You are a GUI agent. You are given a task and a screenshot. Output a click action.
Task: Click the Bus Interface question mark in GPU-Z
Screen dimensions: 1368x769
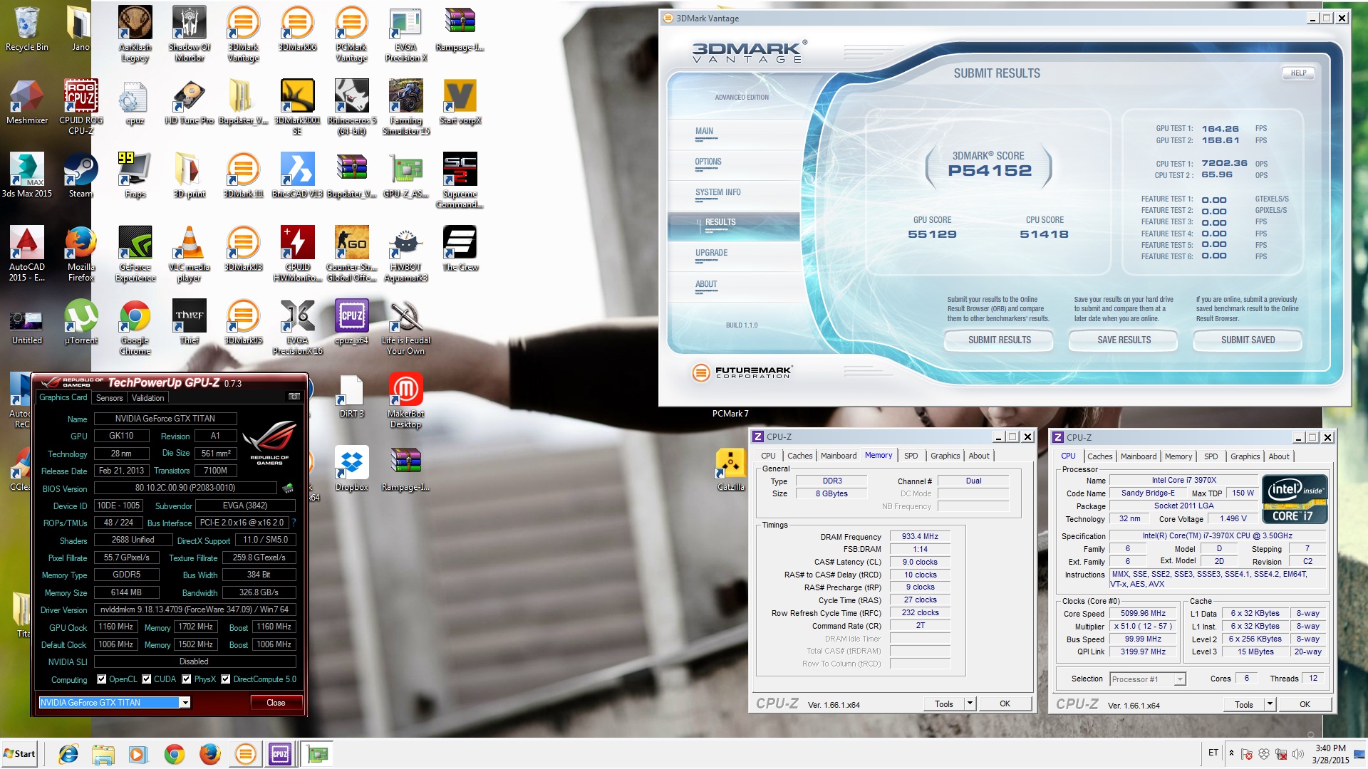(294, 523)
